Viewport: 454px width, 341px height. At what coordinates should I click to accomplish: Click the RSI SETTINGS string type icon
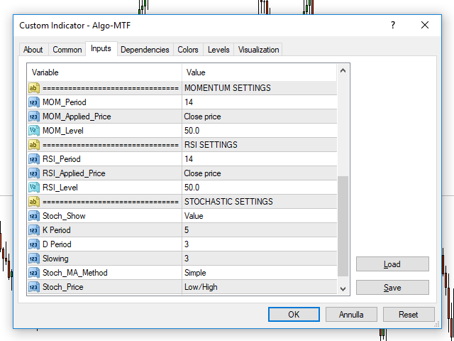33,145
